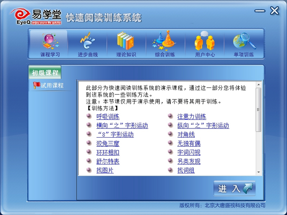Open 理论知识 books icon
This screenshot has height=215, width=287.
[x=125, y=44]
